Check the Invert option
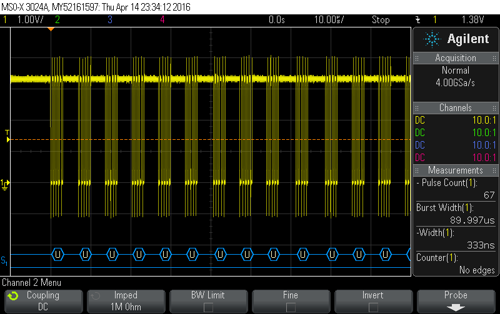The height and width of the screenshot is (314, 500). (373, 307)
